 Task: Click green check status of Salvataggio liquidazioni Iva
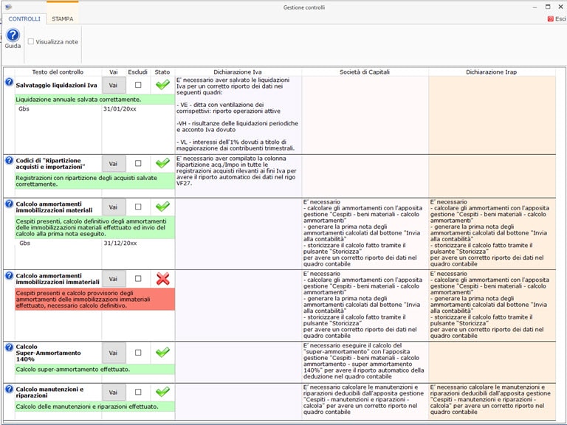162,85
